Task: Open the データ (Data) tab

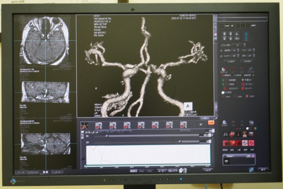Action: point(21,172)
